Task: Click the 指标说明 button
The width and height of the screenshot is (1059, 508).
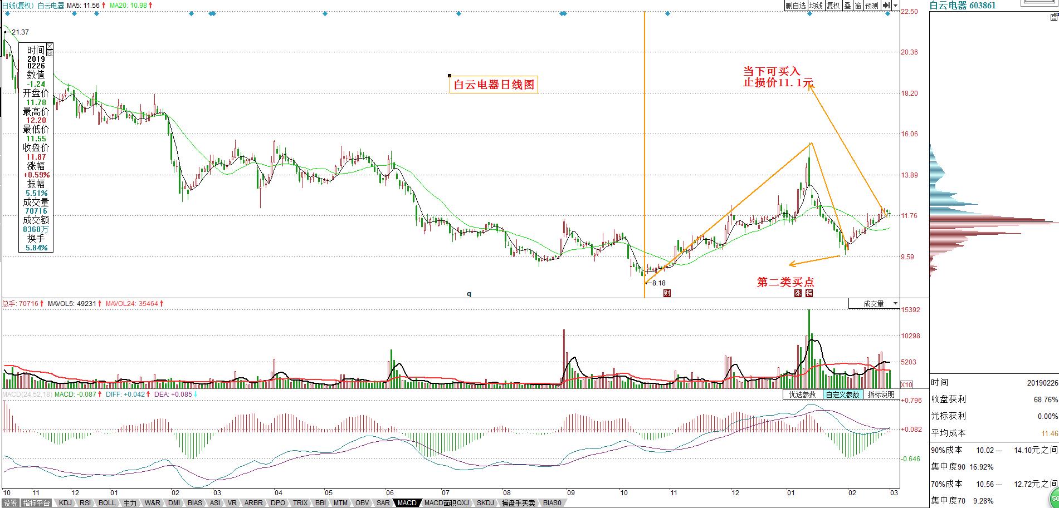Action: pyautogui.click(x=881, y=394)
